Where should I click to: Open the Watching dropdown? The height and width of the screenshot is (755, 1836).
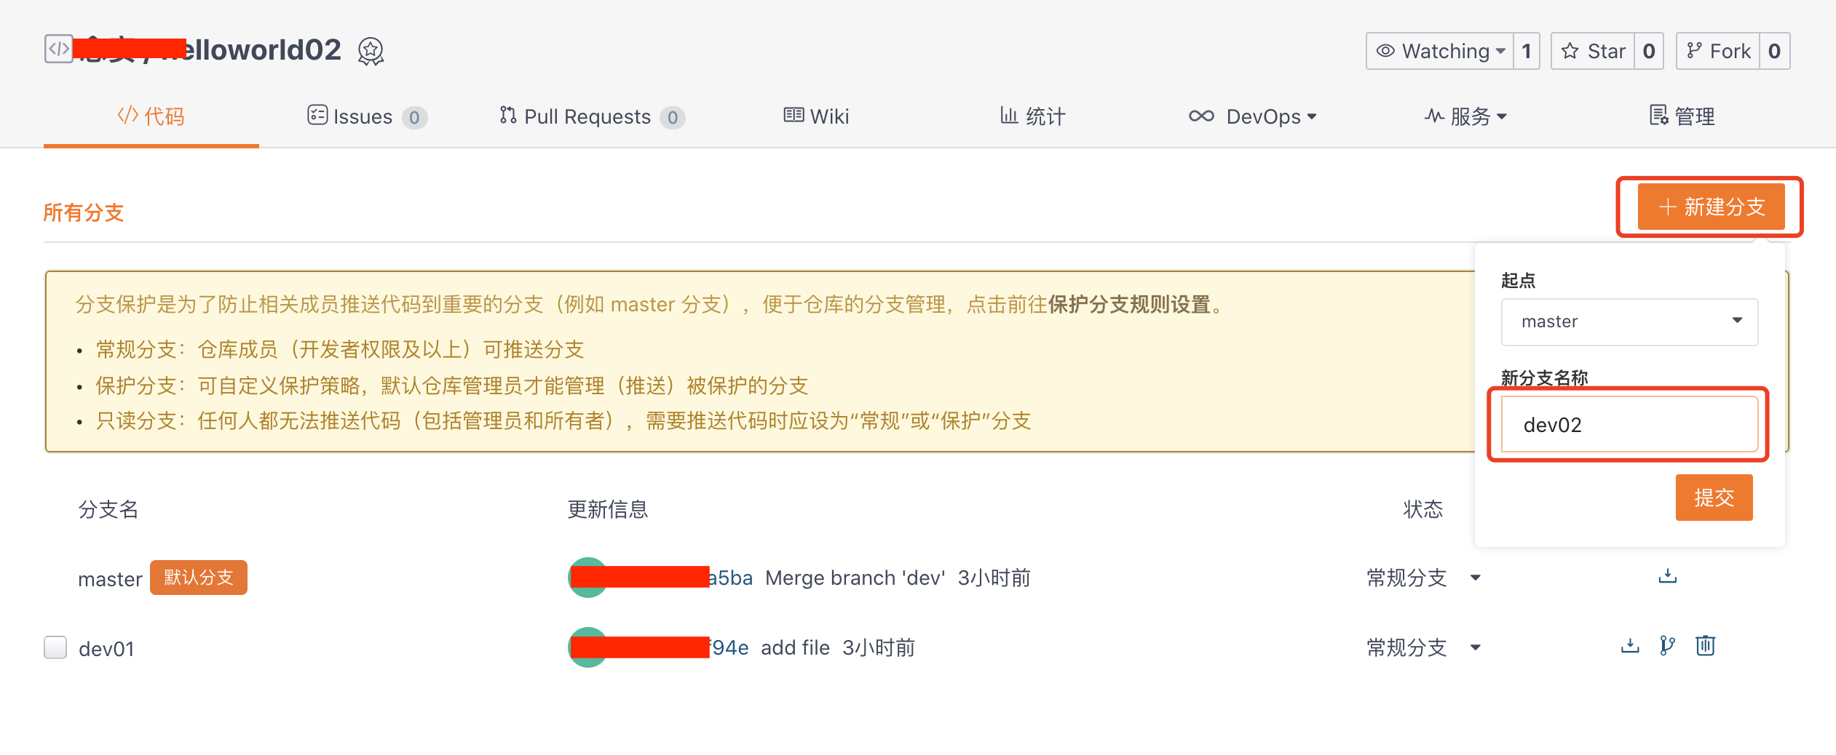[x=1440, y=51]
